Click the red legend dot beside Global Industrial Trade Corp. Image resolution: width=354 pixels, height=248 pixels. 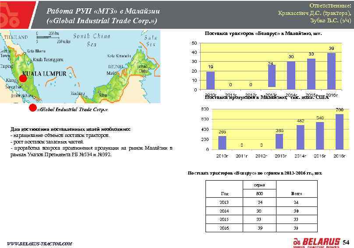click(33, 108)
